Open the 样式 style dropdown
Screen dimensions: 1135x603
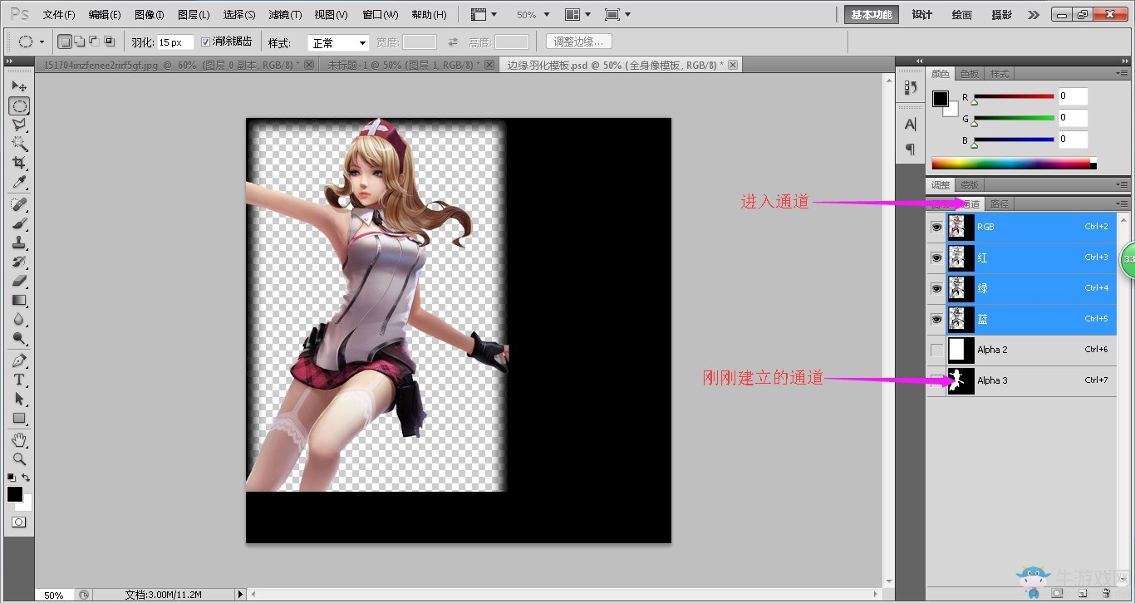(x=338, y=42)
